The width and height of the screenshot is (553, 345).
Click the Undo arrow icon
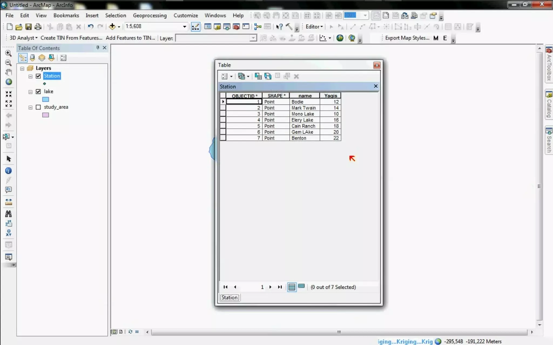(90, 27)
